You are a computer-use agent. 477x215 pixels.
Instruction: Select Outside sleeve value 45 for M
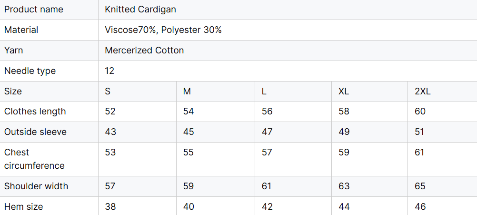pyautogui.click(x=189, y=132)
